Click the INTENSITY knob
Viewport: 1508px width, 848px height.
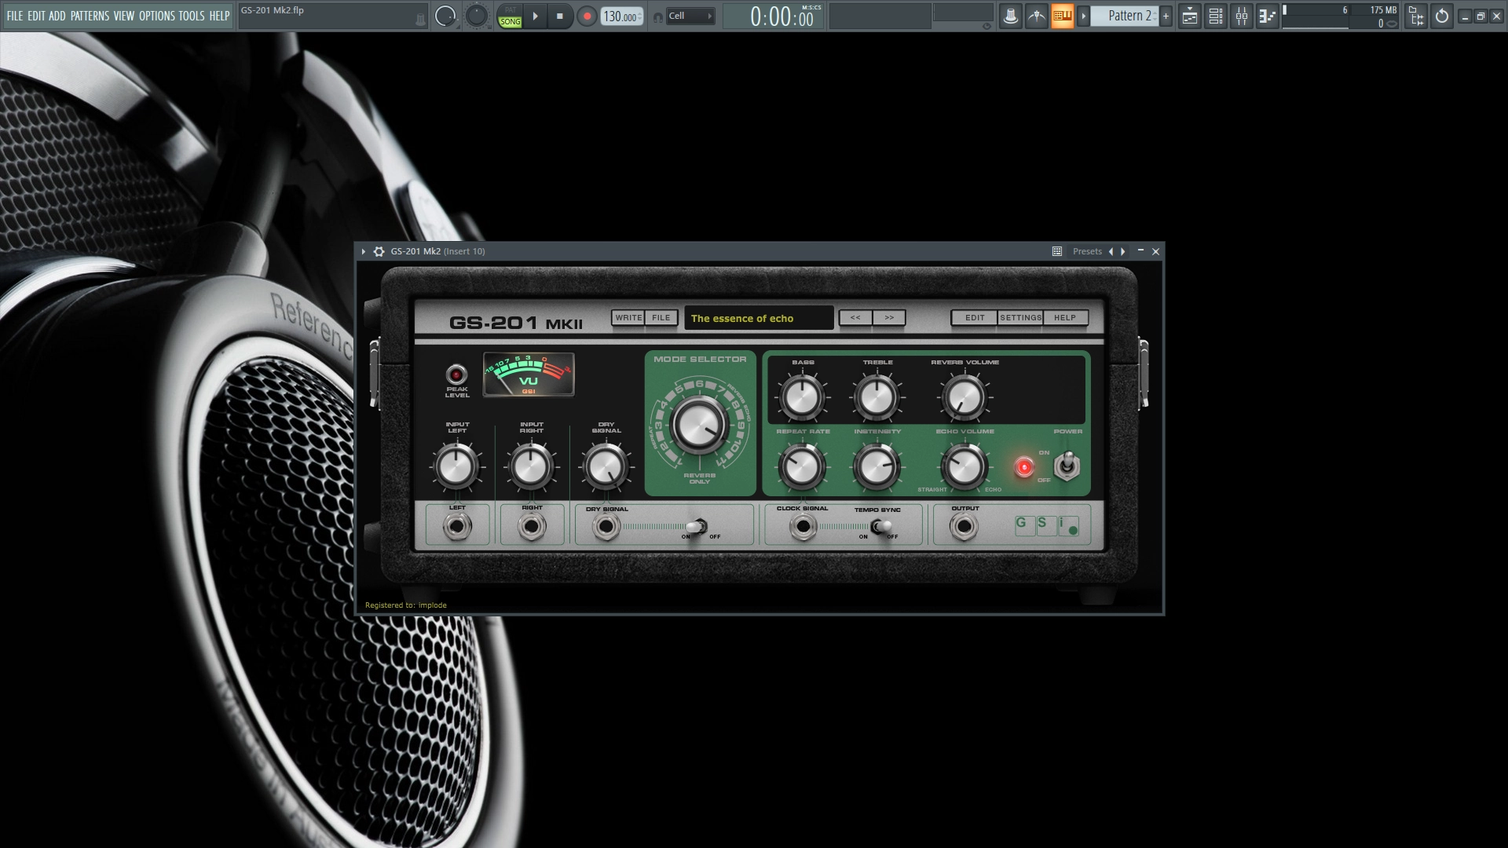point(877,467)
